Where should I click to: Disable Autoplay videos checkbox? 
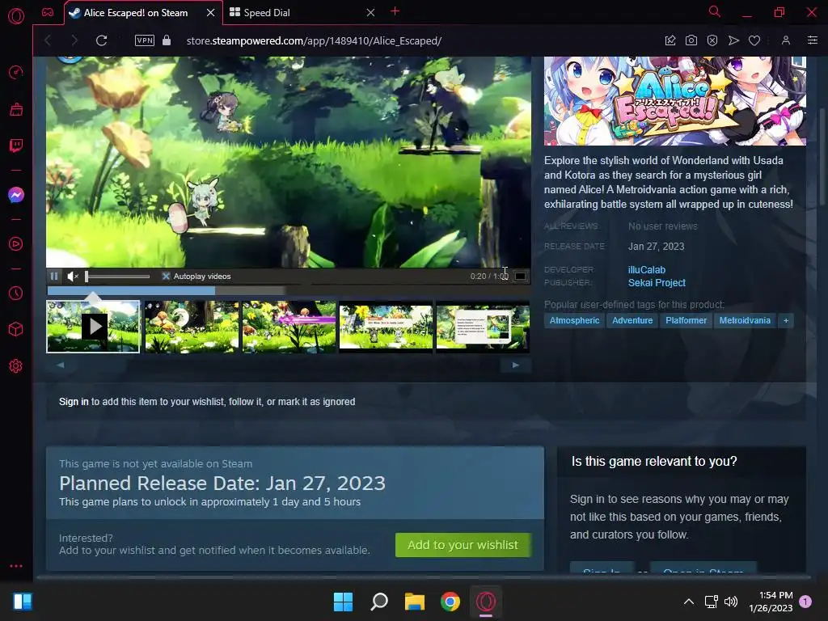(x=166, y=277)
